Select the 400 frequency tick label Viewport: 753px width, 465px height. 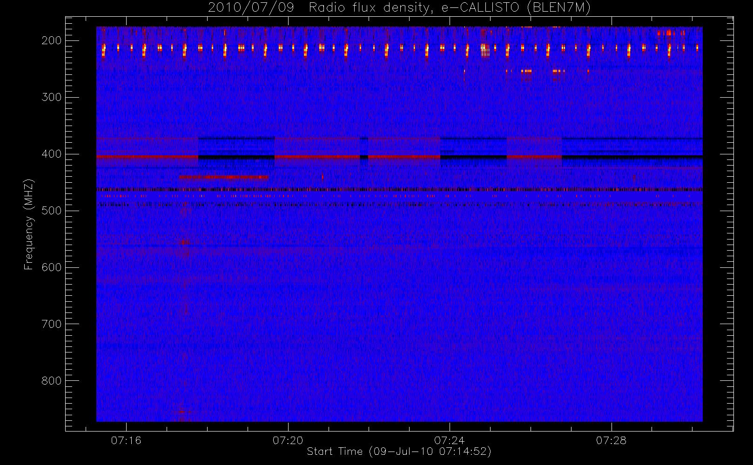coord(51,154)
